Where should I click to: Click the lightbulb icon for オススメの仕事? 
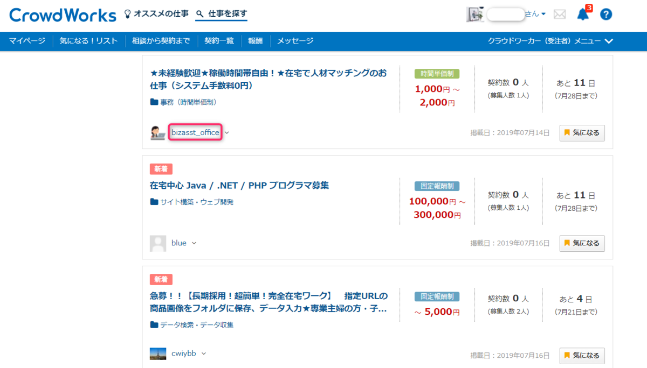pyautogui.click(x=128, y=13)
